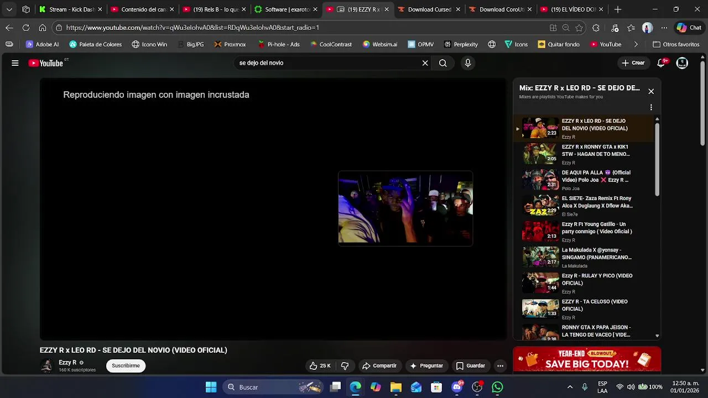Click Crear button in YouTube header

[x=633, y=63]
